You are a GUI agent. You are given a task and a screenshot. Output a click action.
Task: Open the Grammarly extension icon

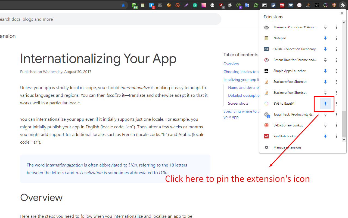coord(195,5)
